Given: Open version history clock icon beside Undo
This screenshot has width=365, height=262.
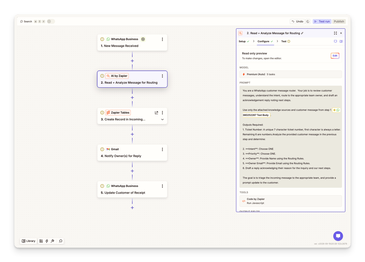Looking at the screenshot, I should (x=308, y=21).
